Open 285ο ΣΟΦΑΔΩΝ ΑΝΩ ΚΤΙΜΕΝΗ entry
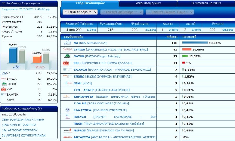The height and width of the screenshot is (141, 235). pos(23,120)
